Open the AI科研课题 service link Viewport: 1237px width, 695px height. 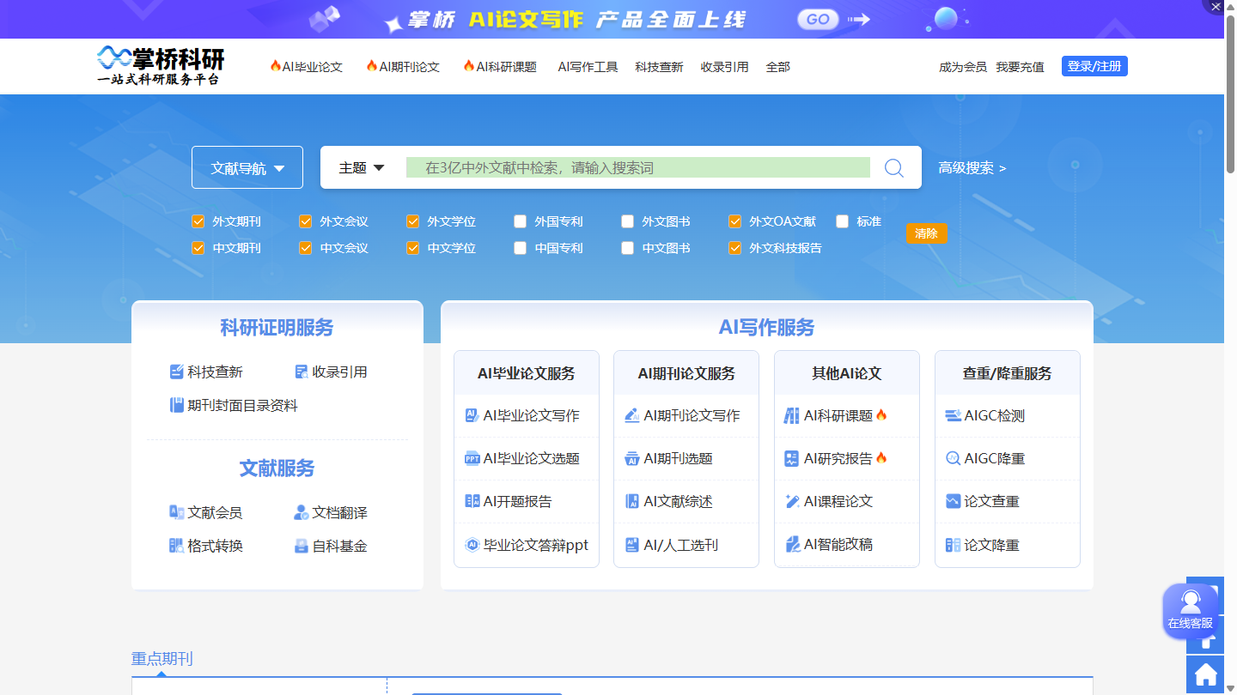tap(838, 415)
